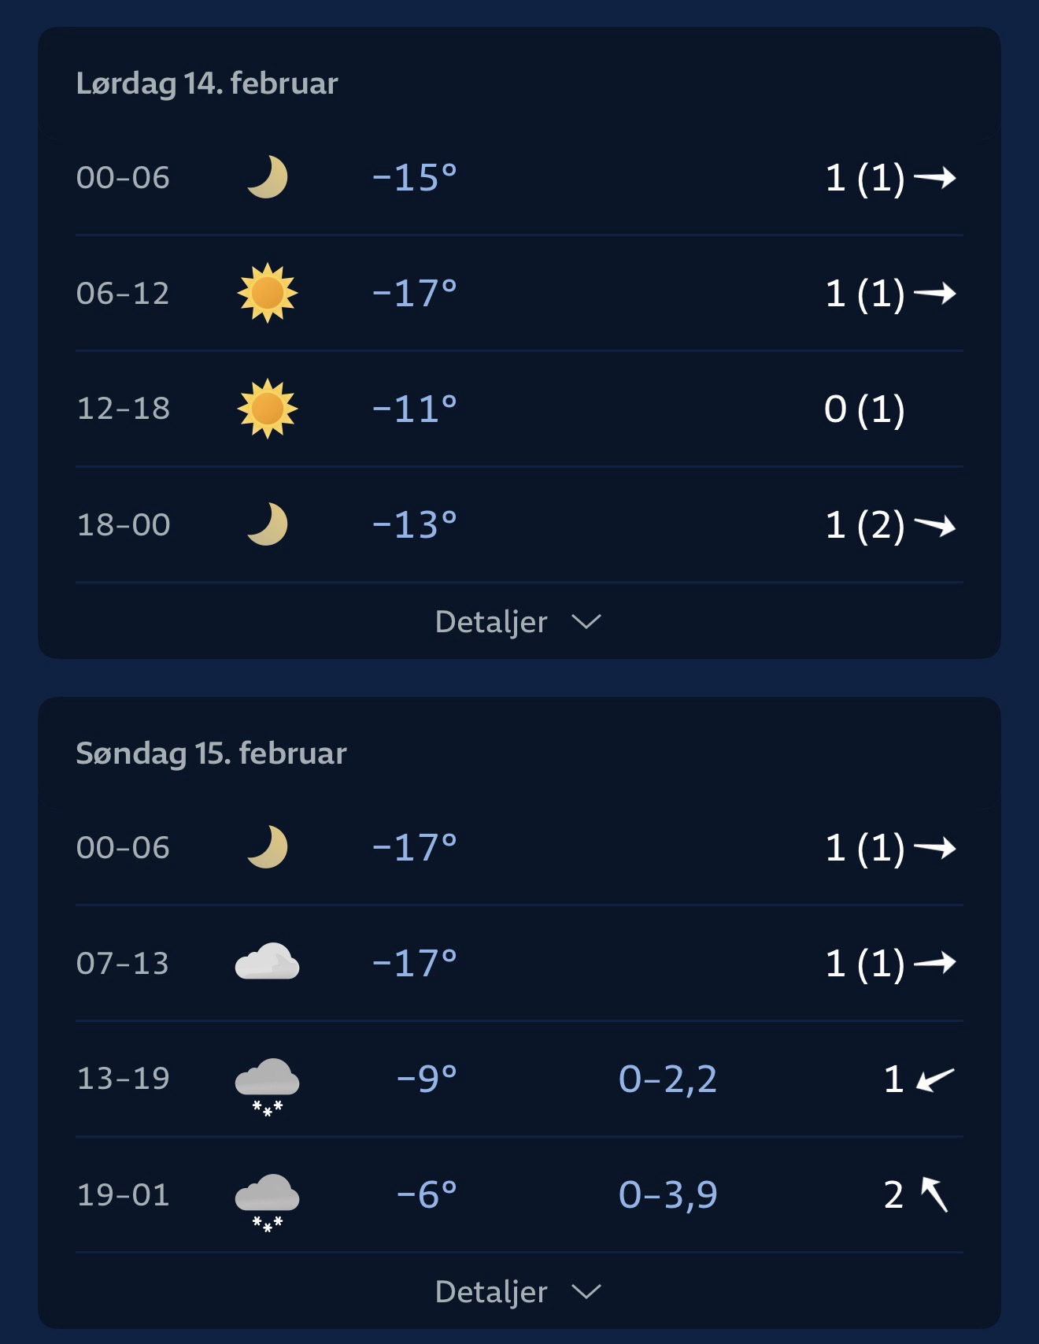Expand Detaljer for Søndag 15. februar
The width and height of the screenshot is (1039, 1344).
491,1292
